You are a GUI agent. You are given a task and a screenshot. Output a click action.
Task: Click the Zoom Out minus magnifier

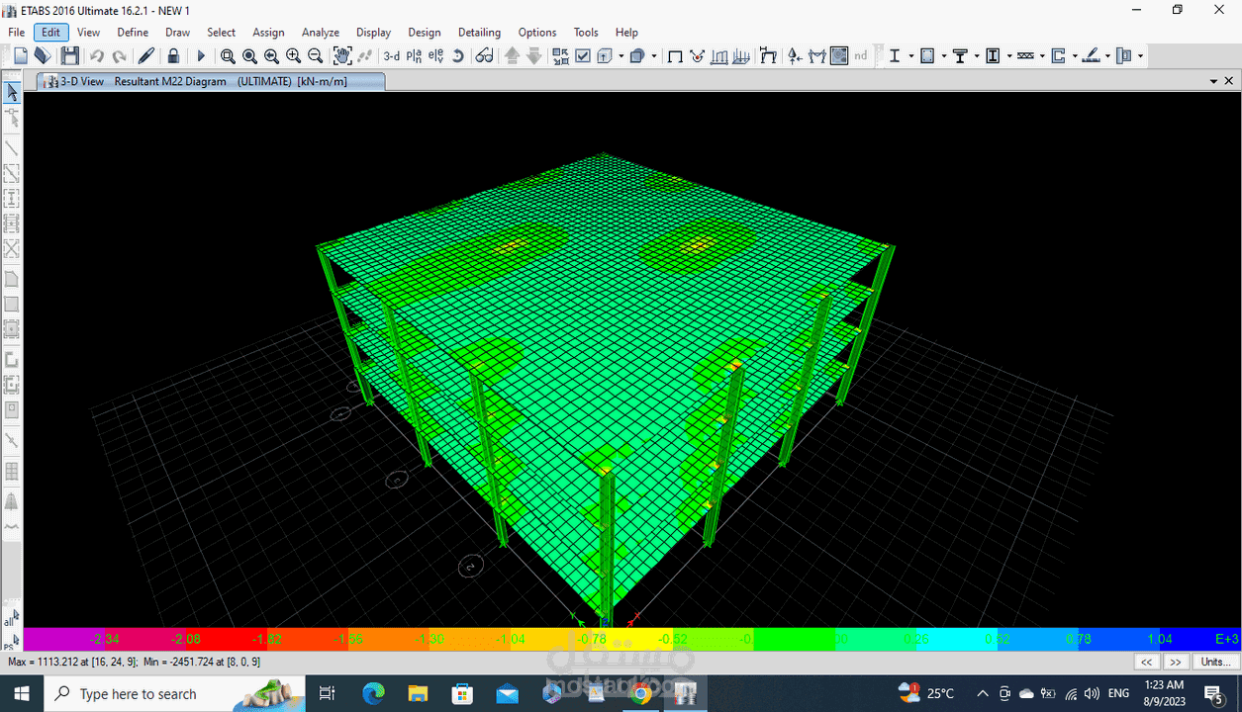point(315,56)
